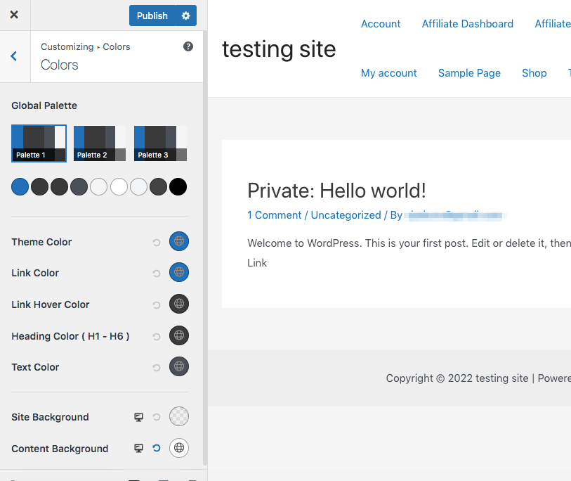Close the Customizer with the X icon

click(14, 15)
